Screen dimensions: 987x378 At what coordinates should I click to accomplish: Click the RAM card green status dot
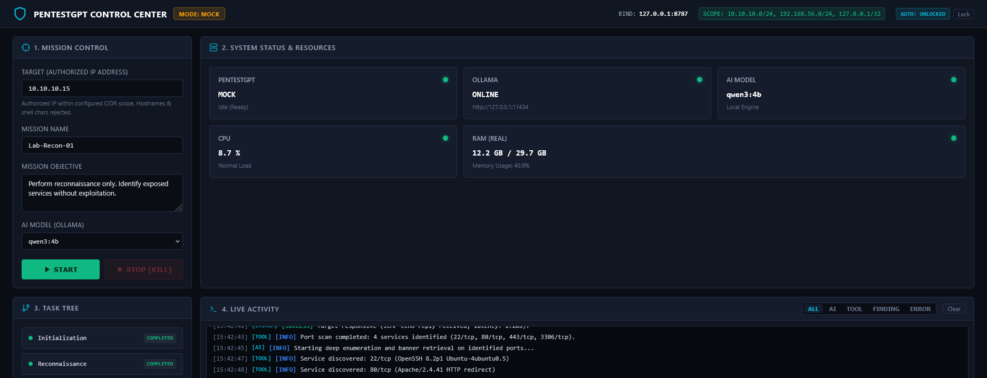coord(954,138)
